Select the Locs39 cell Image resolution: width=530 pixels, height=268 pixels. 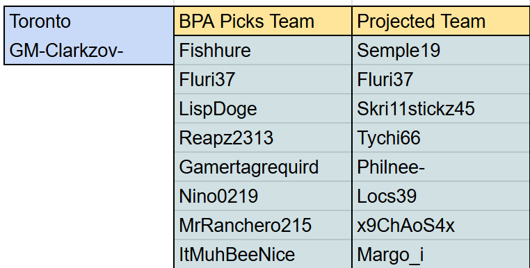(441, 196)
